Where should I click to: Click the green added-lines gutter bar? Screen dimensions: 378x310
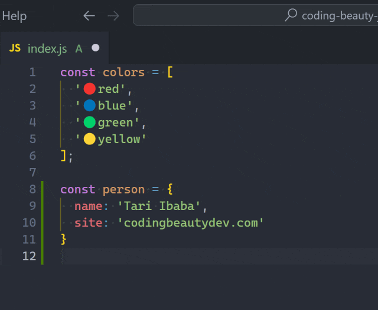click(x=42, y=222)
